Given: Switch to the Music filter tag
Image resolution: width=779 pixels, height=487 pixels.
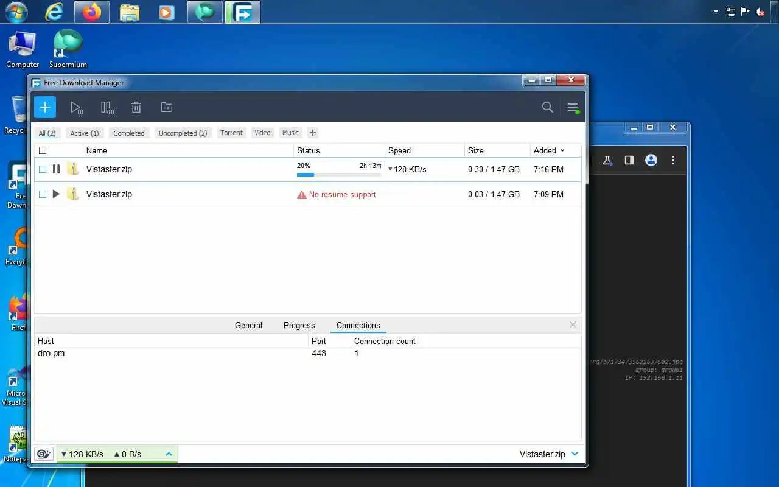Looking at the screenshot, I should pos(290,133).
